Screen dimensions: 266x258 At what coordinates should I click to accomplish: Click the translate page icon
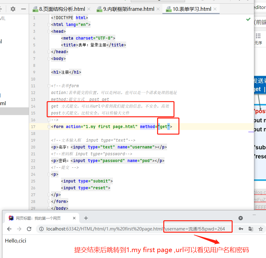251,229
